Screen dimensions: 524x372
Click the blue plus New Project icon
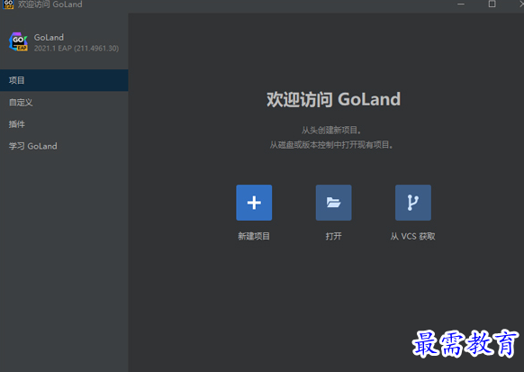[254, 203]
